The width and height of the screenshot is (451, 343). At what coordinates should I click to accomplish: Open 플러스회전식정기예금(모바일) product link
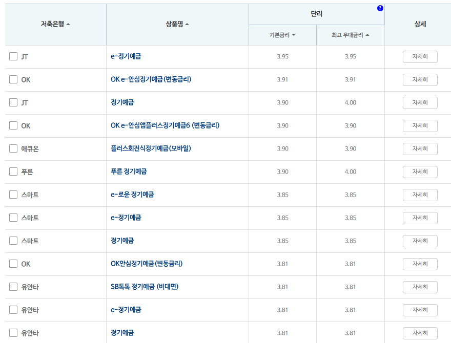pyautogui.click(x=151, y=148)
